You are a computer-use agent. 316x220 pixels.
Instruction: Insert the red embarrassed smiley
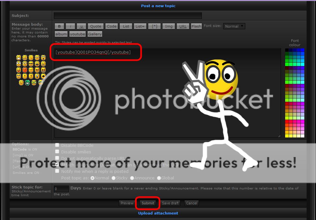pos(25,70)
